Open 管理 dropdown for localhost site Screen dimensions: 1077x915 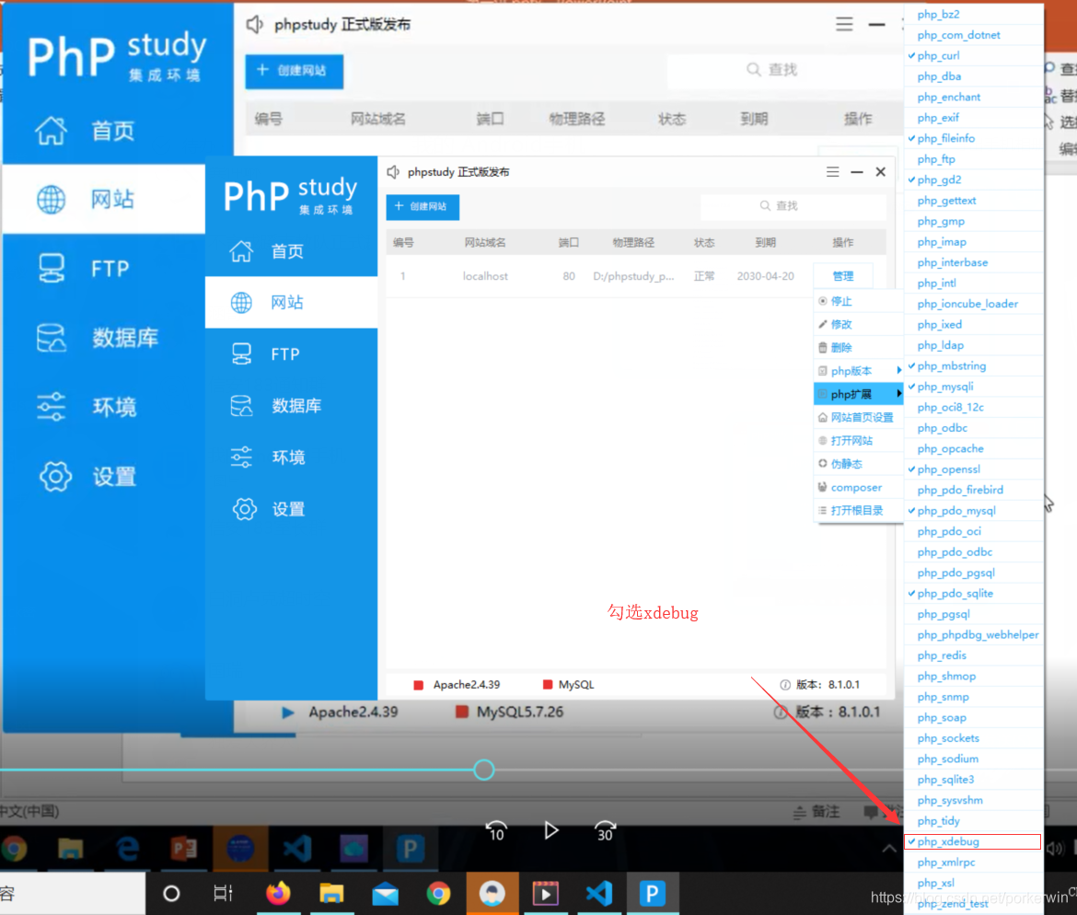(843, 276)
